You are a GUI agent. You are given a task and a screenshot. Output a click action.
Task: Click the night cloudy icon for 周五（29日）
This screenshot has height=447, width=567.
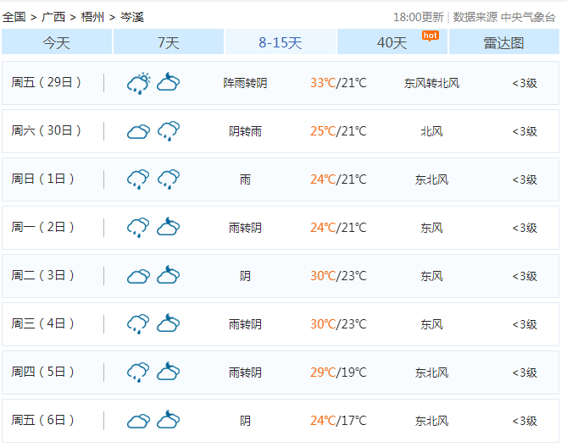pos(168,82)
